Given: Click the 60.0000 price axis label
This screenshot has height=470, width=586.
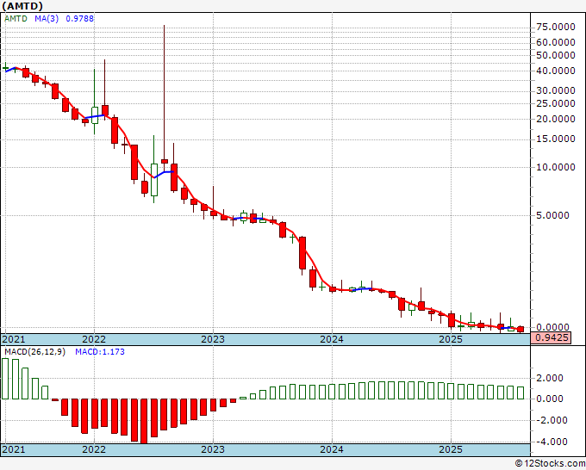Looking at the screenshot, I should (555, 42).
